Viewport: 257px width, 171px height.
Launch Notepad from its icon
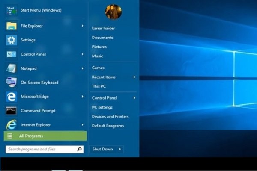(x=11, y=68)
